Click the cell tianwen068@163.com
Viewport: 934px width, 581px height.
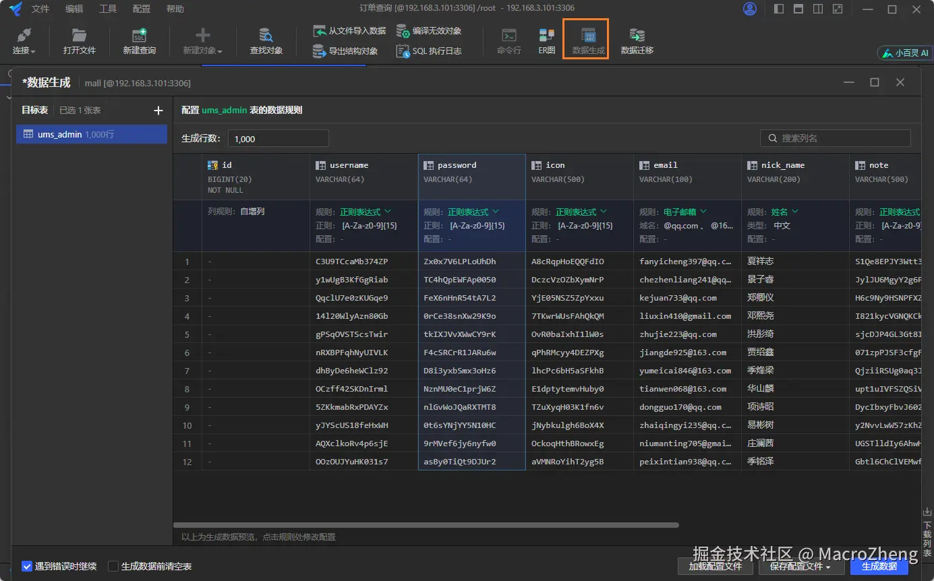tap(687, 389)
